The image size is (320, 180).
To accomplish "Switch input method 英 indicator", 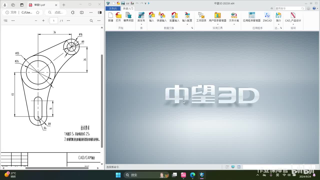I will [277, 175].
